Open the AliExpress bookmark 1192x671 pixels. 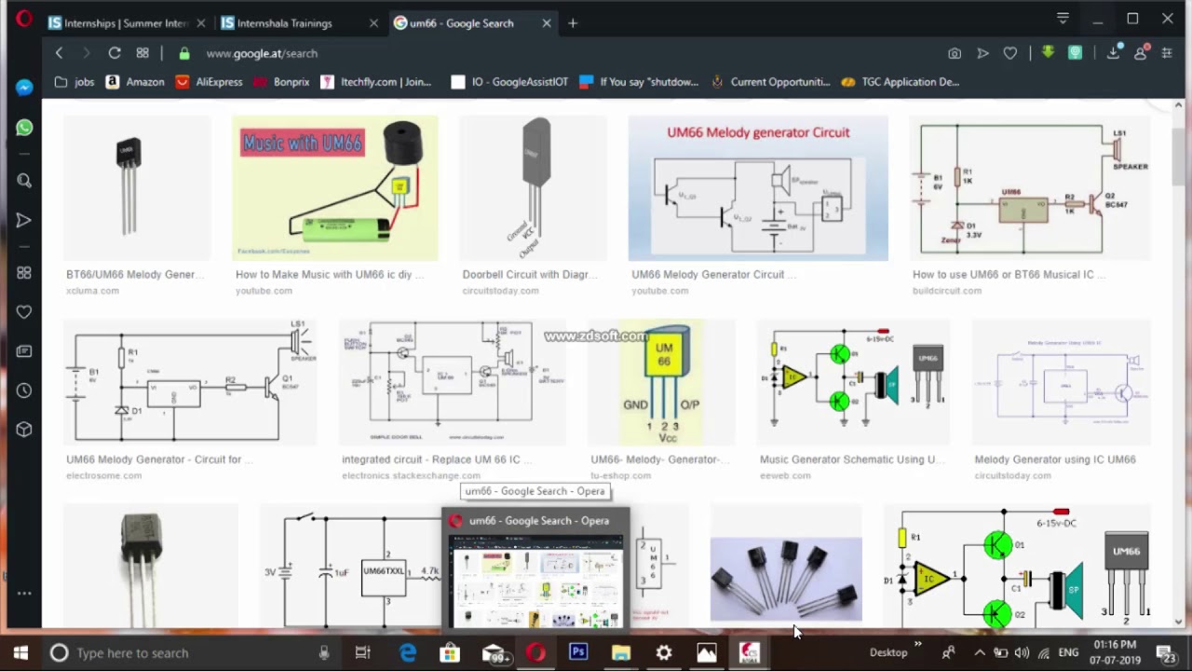pos(210,82)
